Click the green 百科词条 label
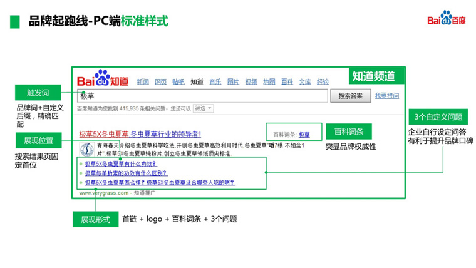The width and height of the screenshot is (476, 268). point(349,131)
